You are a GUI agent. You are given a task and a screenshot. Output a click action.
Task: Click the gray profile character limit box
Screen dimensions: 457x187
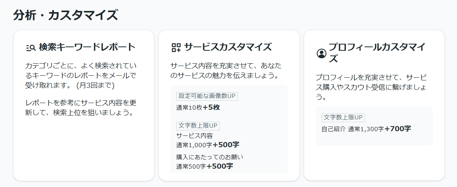tap(374, 126)
